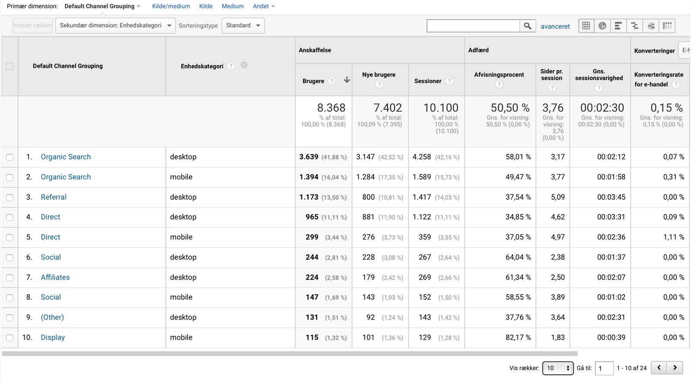691x380 pixels.
Task: Switch to term cloud view icon
Action: tap(651, 26)
